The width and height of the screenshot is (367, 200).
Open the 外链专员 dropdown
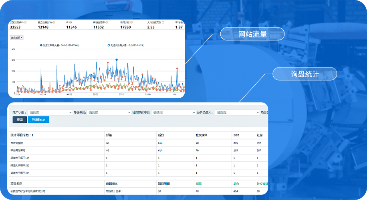(x=109, y=113)
